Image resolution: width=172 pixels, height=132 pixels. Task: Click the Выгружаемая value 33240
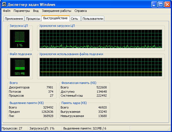click(102, 112)
